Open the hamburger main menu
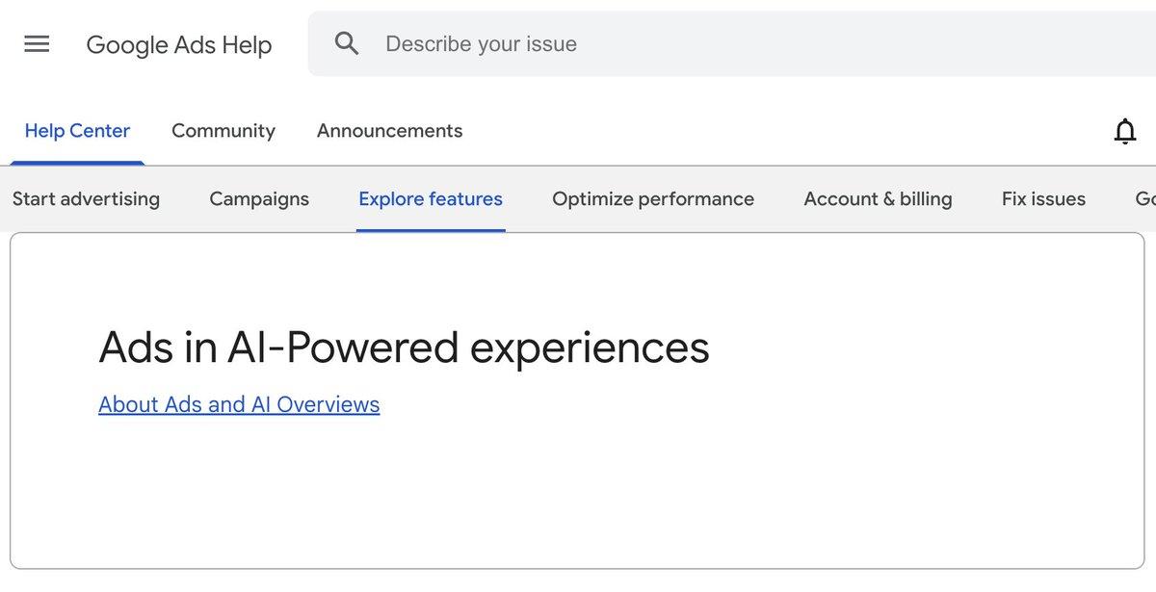The width and height of the screenshot is (1156, 592). 37,44
